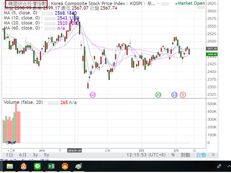The width and height of the screenshot is (231, 173).
Task: Open chart settings gear in bottom bar
Action: pos(213,155)
